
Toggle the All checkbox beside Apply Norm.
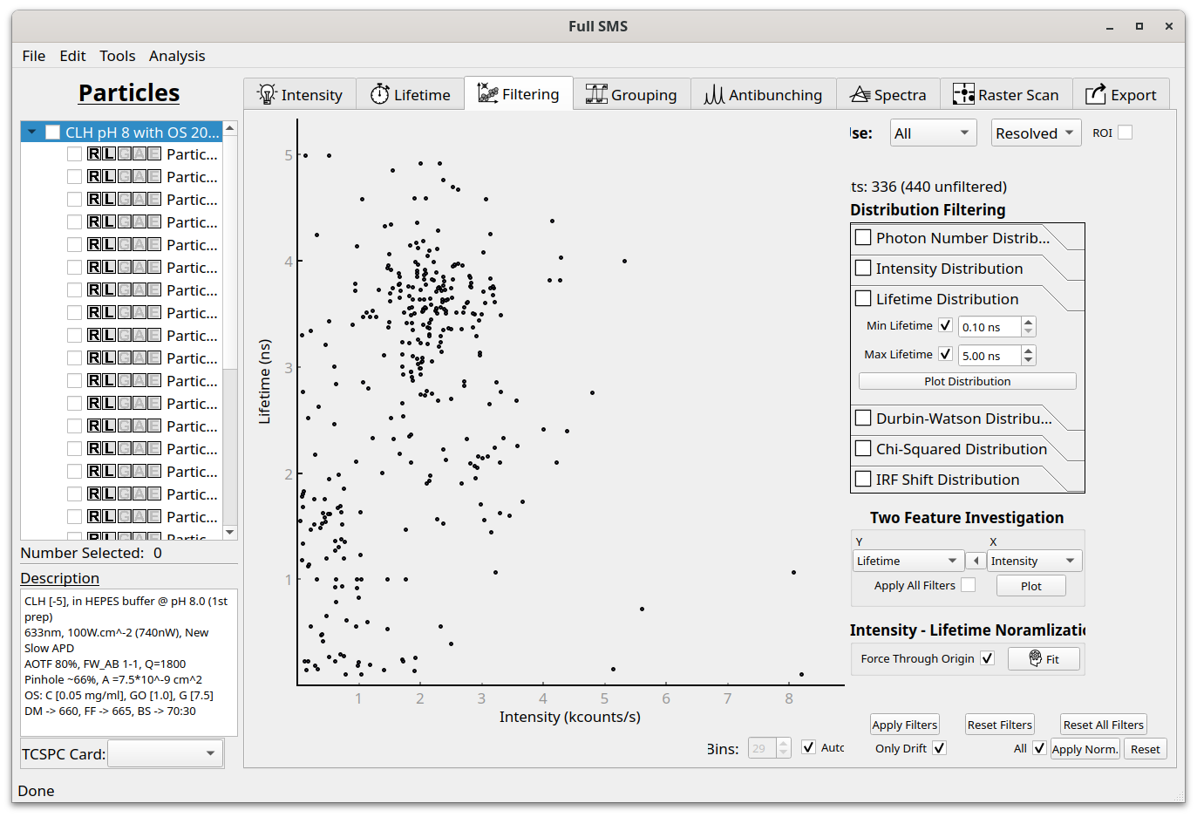point(1039,748)
